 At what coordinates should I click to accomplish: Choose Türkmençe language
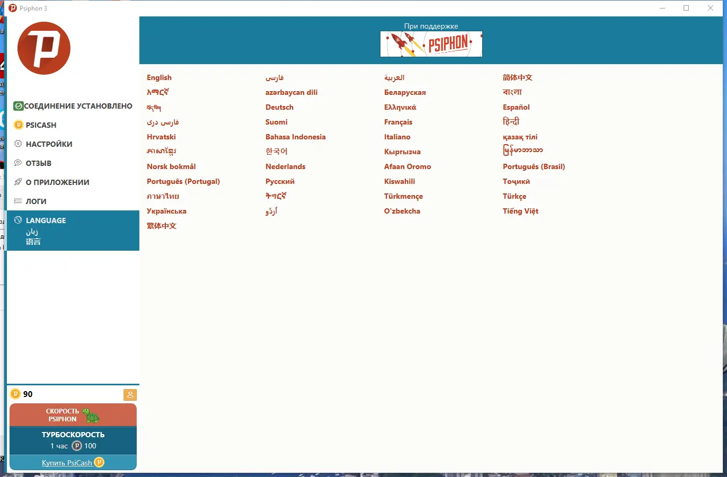403,196
